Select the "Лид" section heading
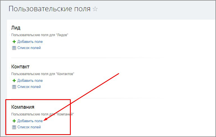This screenshot has height=137, width=216. click(16, 28)
